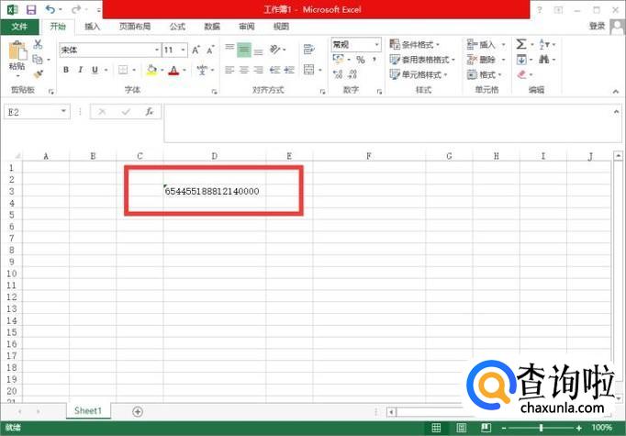Switch to the 审阅 tab
626x436 pixels.
[x=247, y=27]
